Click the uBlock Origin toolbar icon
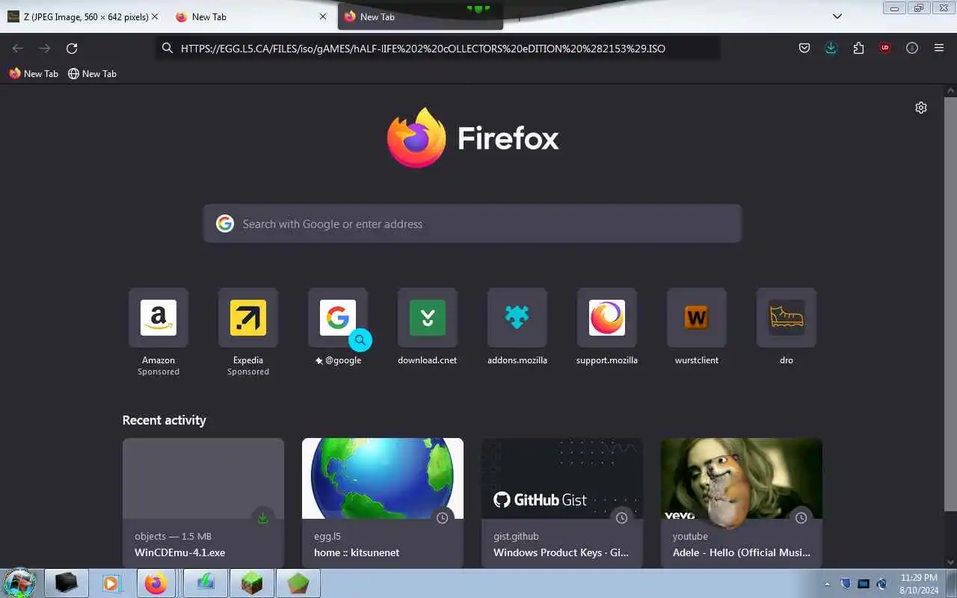Screen dimensions: 957x598 pos(885,49)
